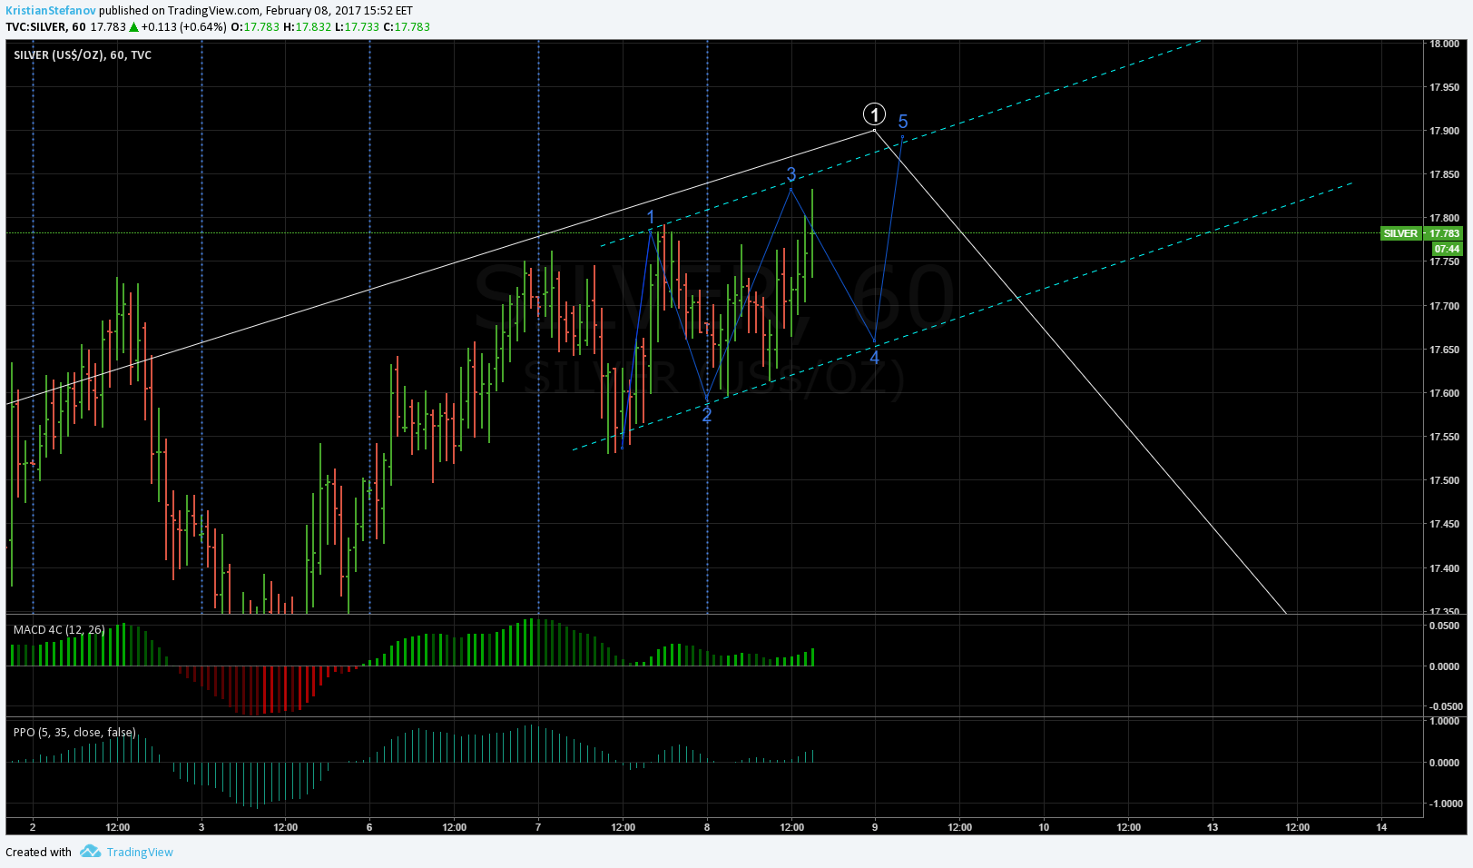
Task: Click the date label 13 on time axis
Action: [1213, 827]
